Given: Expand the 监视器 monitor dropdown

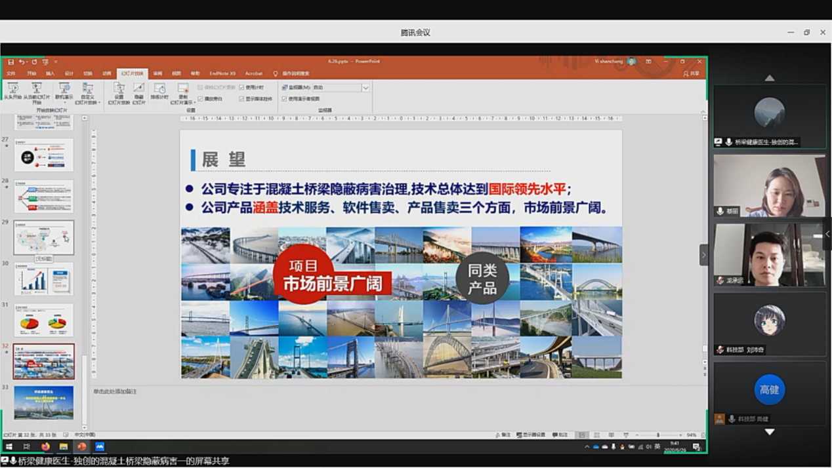Looking at the screenshot, I should pyautogui.click(x=365, y=87).
